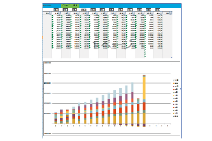Click the text at the left of the blue title bar
The image size is (212, 141).
click(47, 6)
